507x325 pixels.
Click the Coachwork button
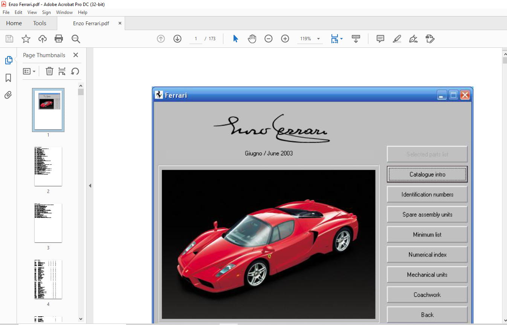(427, 295)
